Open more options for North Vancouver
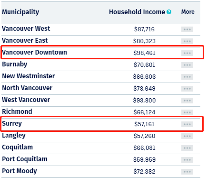The width and height of the screenshot is (207, 185). tap(187, 89)
